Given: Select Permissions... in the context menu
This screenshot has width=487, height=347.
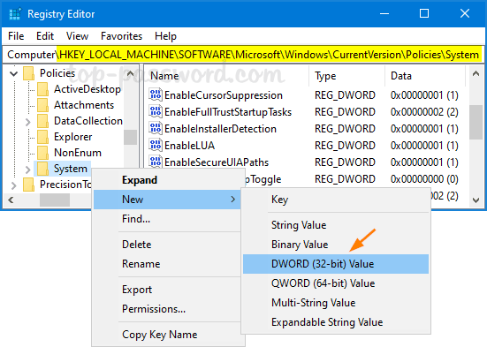Looking at the screenshot, I should (x=154, y=309).
